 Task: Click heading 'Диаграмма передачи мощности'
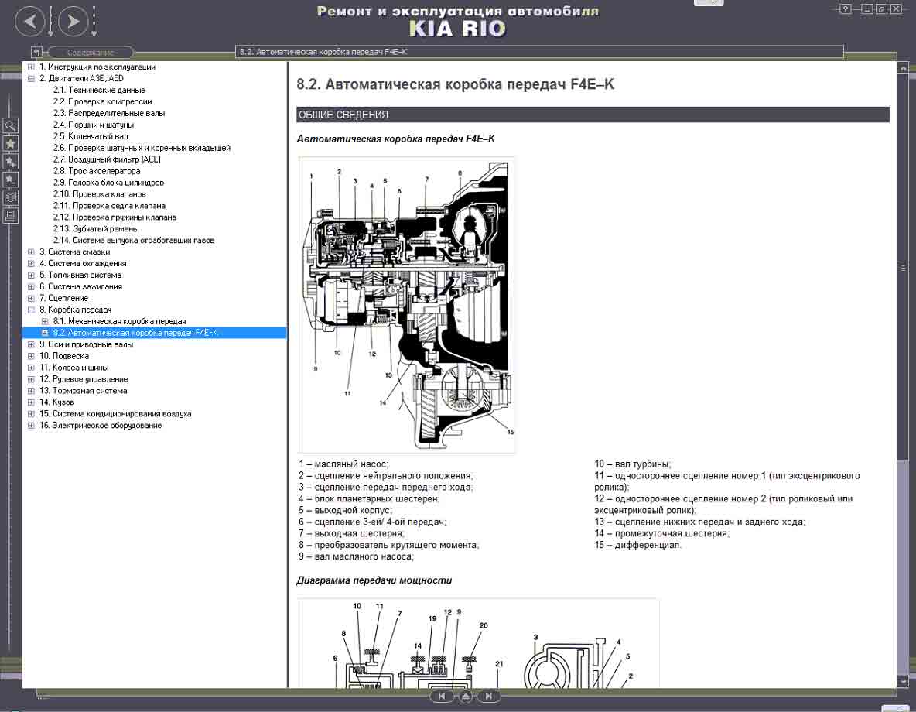coord(374,580)
